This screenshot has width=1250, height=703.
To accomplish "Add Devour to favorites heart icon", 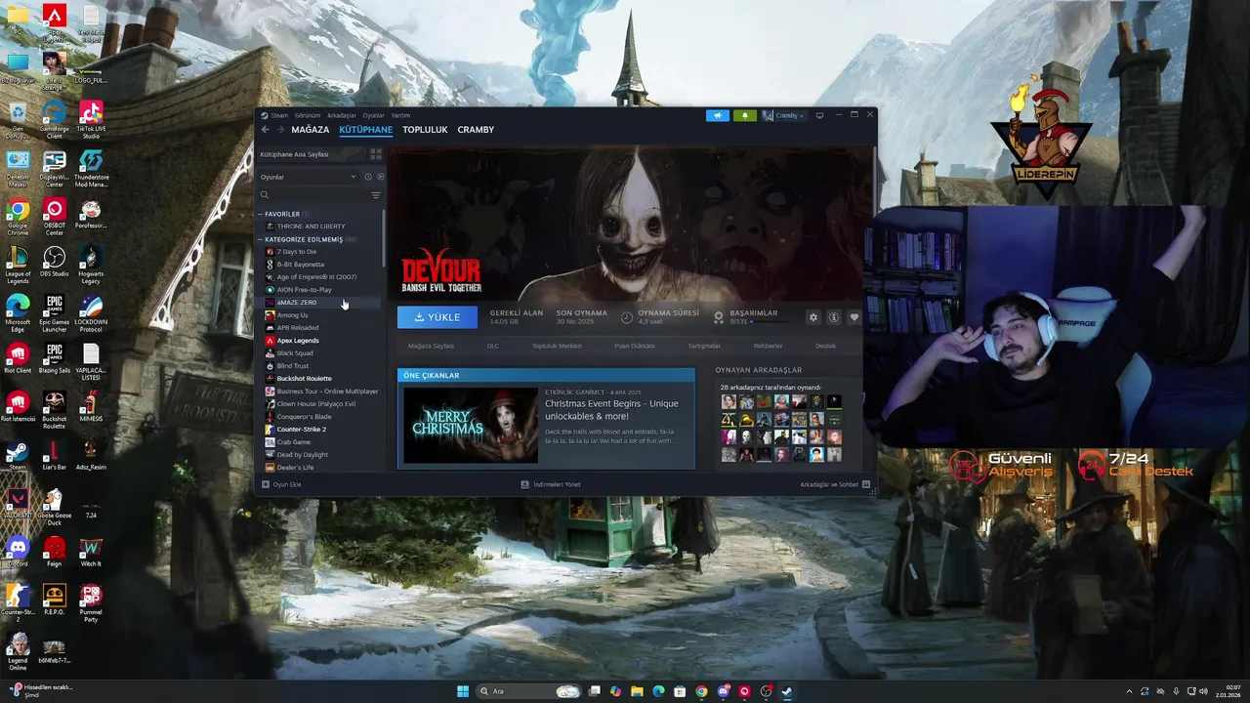I will pyautogui.click(x=854, y=317).
